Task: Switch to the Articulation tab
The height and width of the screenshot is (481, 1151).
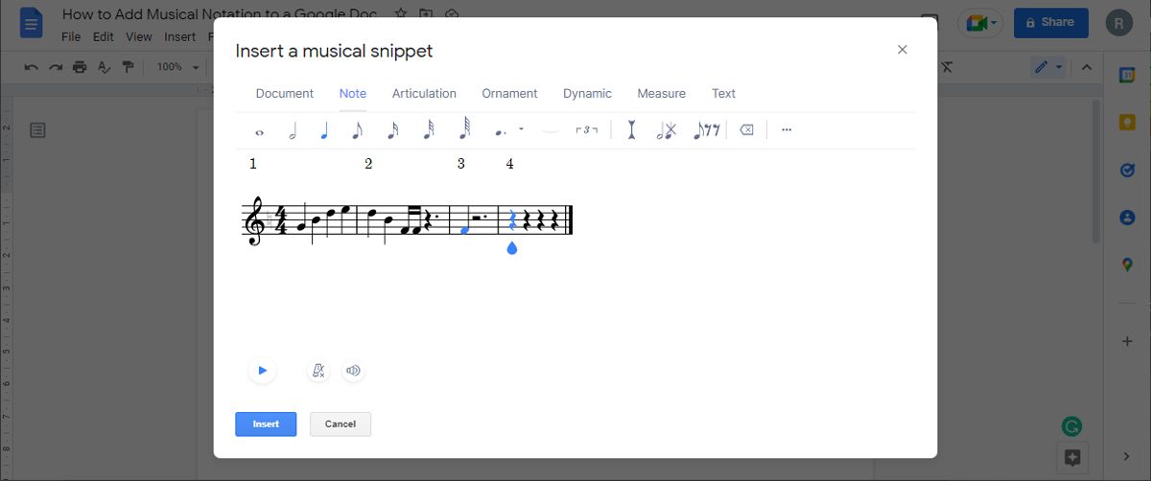Action: coord(424,94)
